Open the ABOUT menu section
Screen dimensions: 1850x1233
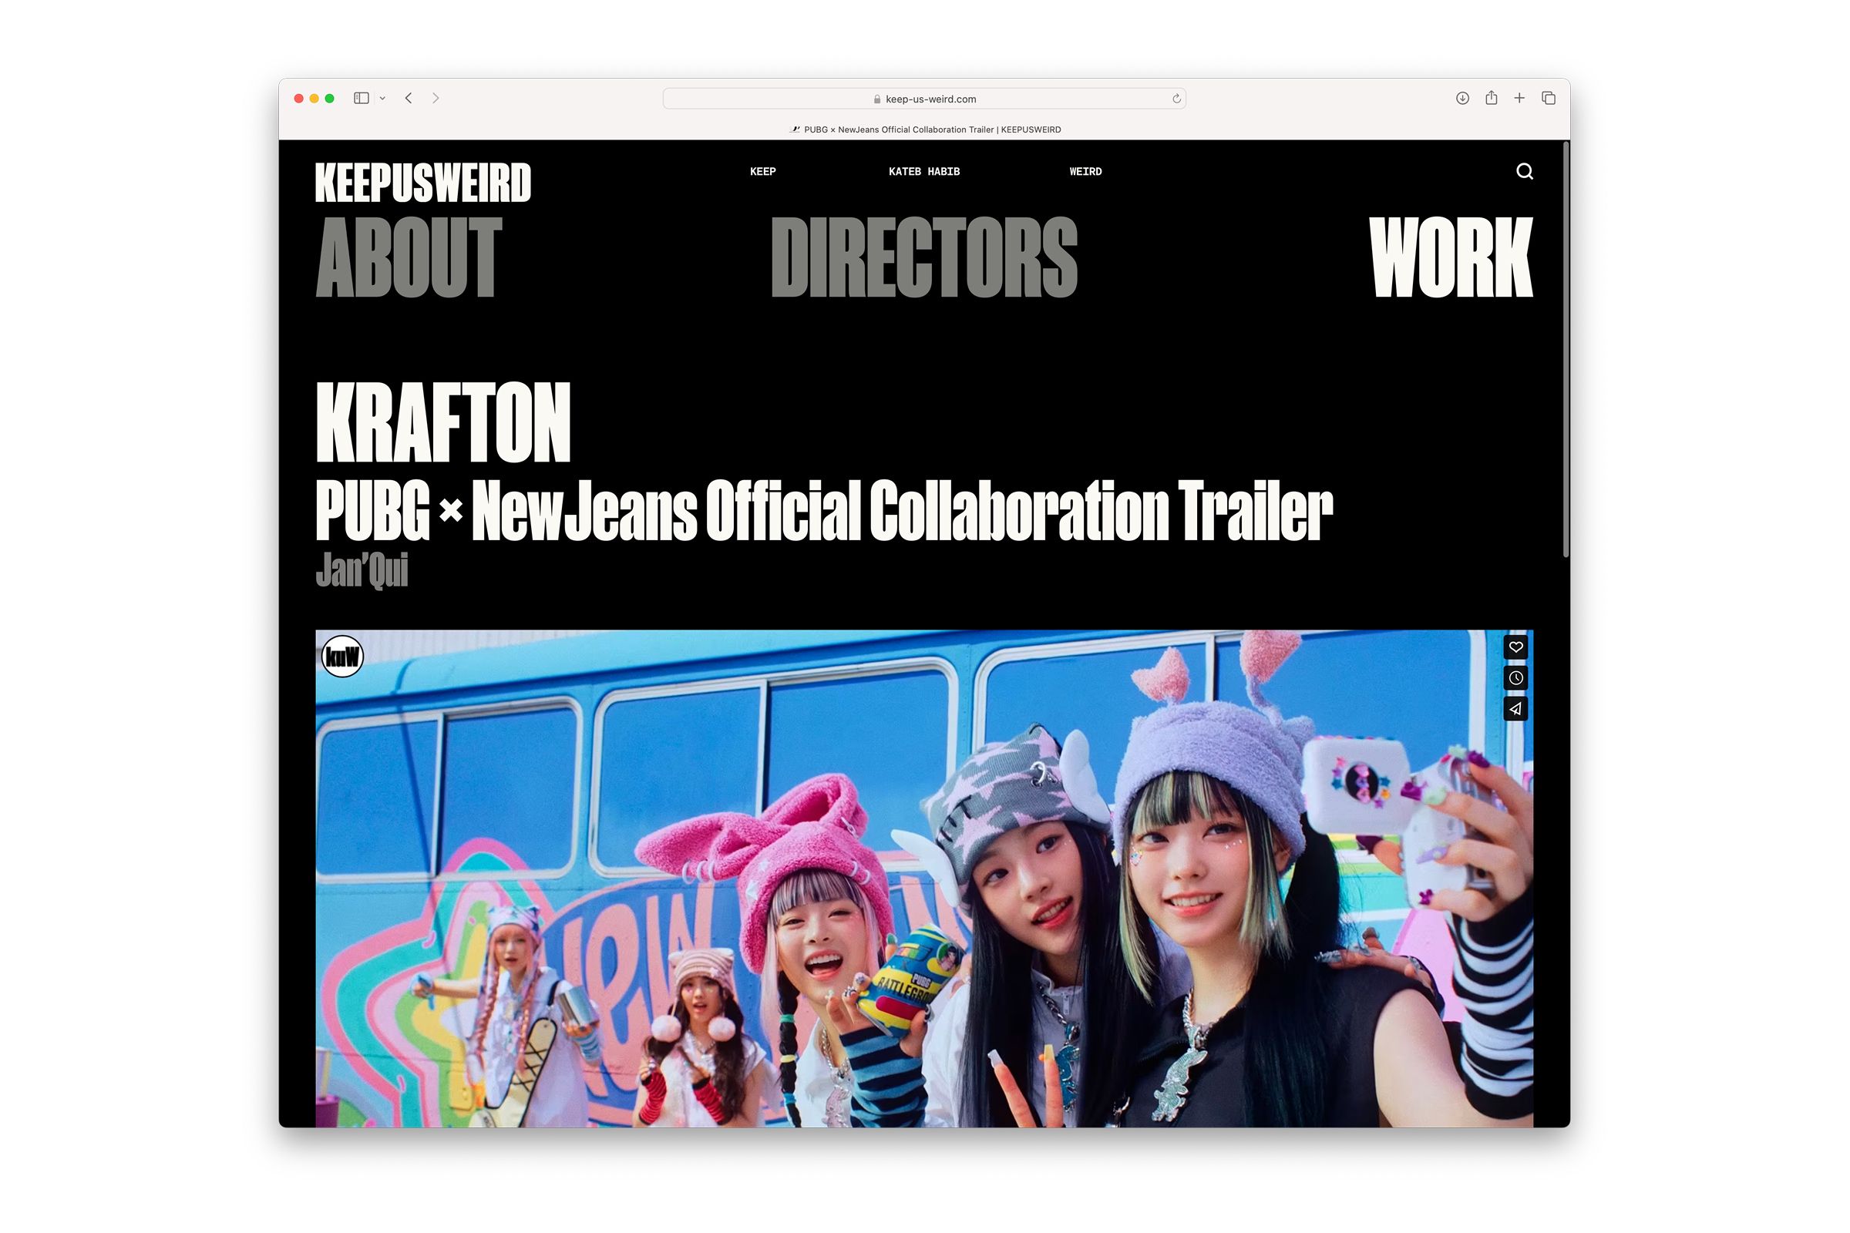tap(409, 257)
